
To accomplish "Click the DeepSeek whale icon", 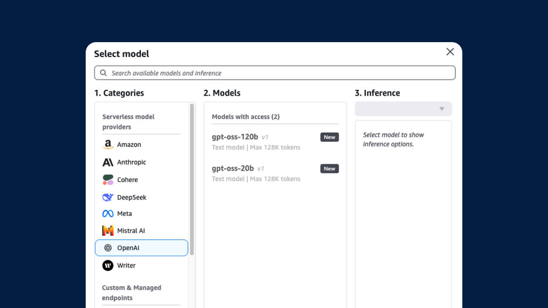I will pyautogui.click(x=108, y=197).
